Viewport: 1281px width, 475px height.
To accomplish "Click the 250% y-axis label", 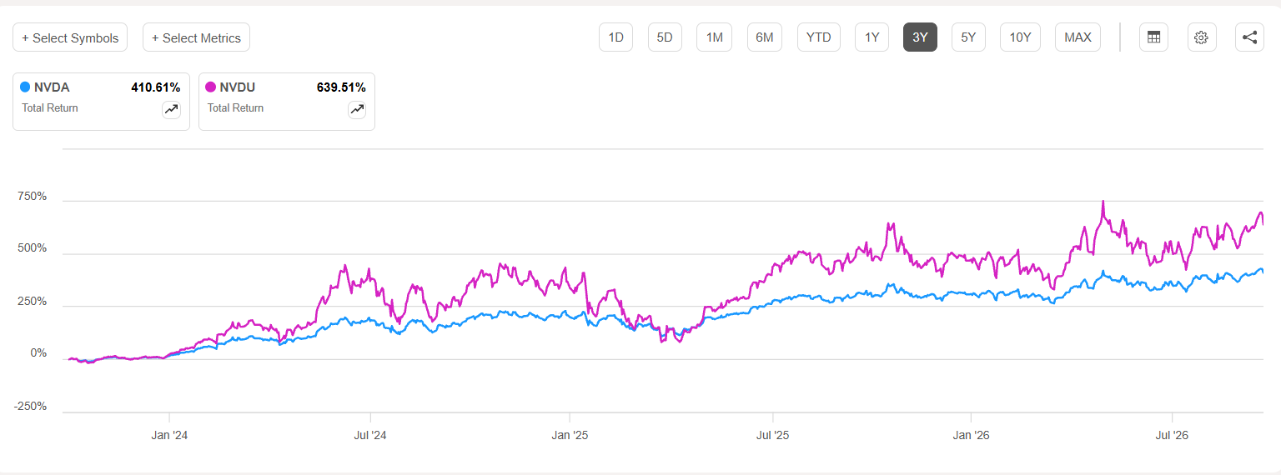I will pyautogui.click(x=33, y=302).
